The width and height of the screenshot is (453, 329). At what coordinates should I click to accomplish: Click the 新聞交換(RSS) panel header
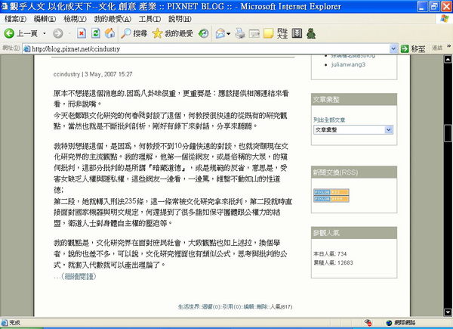click(354, 172)
